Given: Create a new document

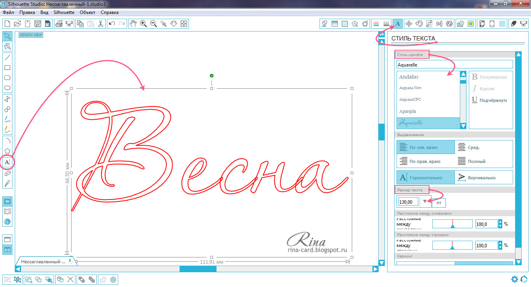Looking at the screenshot, I should pyautogui.click(x=7, y=24).
